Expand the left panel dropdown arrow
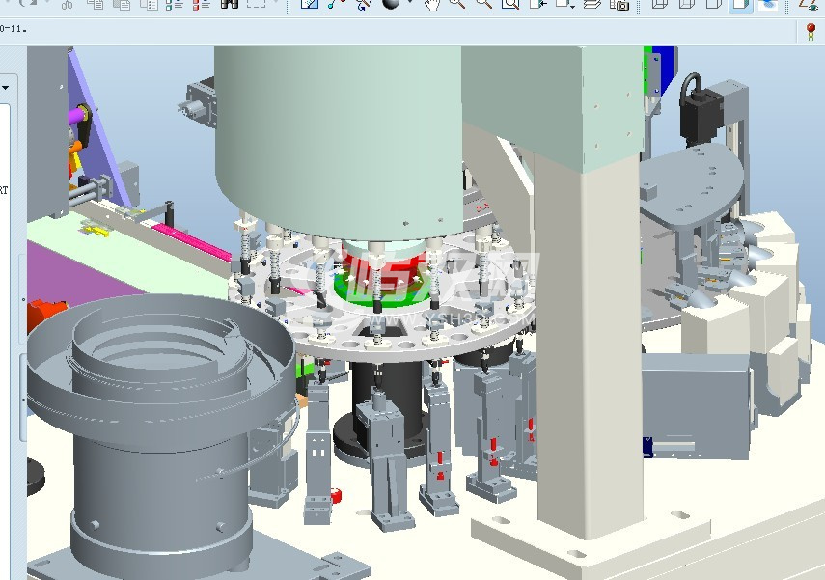 coord(5,88)
